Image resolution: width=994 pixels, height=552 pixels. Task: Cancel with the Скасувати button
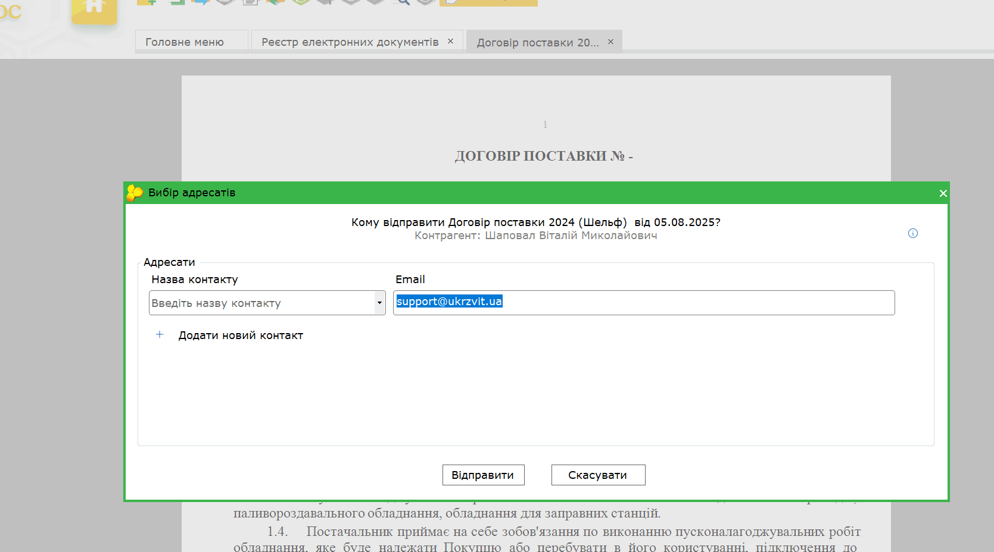click(x=598, y=475)
